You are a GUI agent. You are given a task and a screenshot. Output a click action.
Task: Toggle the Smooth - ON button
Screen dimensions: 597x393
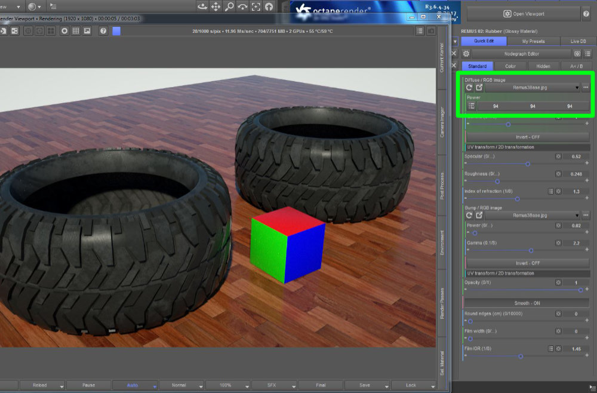click(527, 303)
